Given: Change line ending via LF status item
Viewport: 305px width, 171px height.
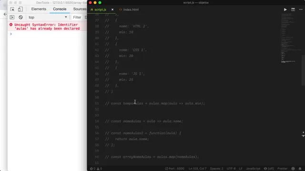Looking at the screenshot, I should point(241,169).
